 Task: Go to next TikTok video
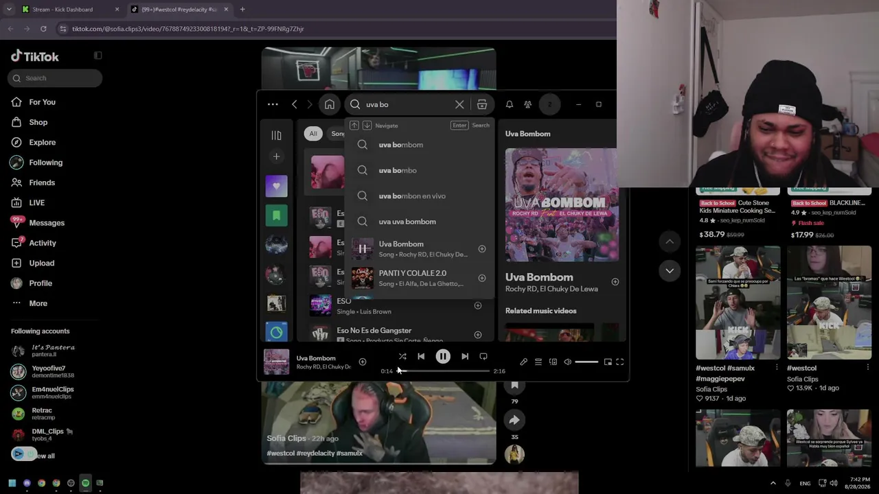pos(670,271)
